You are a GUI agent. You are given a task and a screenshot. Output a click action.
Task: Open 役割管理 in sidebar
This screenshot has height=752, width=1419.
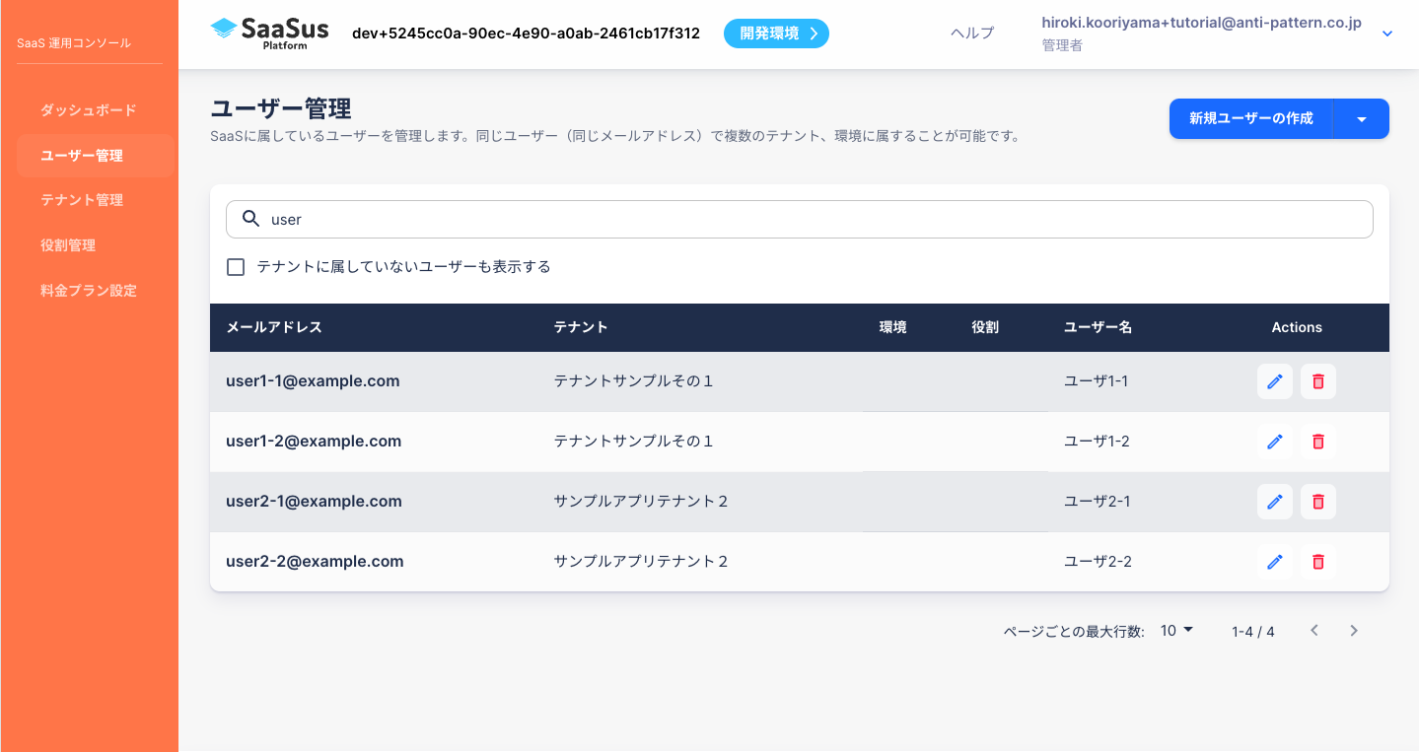click(x=68, y=245)
